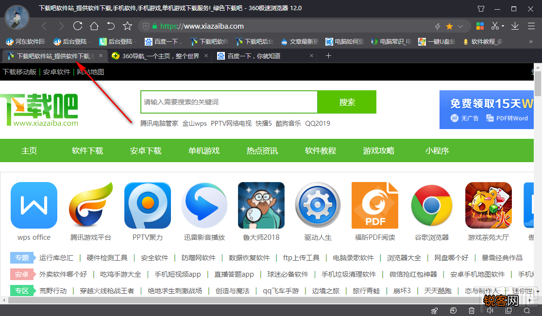Open the 小程序 navigation item
The height and width of the screenshot is (316, 542).
pyautogui.click(x=437, y=150)
